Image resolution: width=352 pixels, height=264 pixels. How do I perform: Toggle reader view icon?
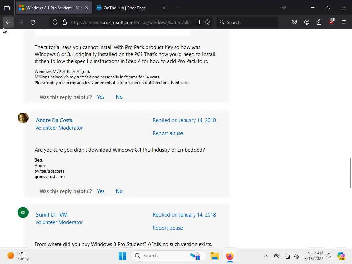[198, 22]
